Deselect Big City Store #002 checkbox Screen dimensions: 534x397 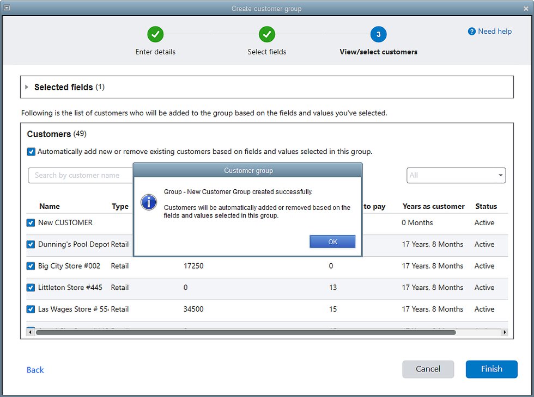(31, 266)
